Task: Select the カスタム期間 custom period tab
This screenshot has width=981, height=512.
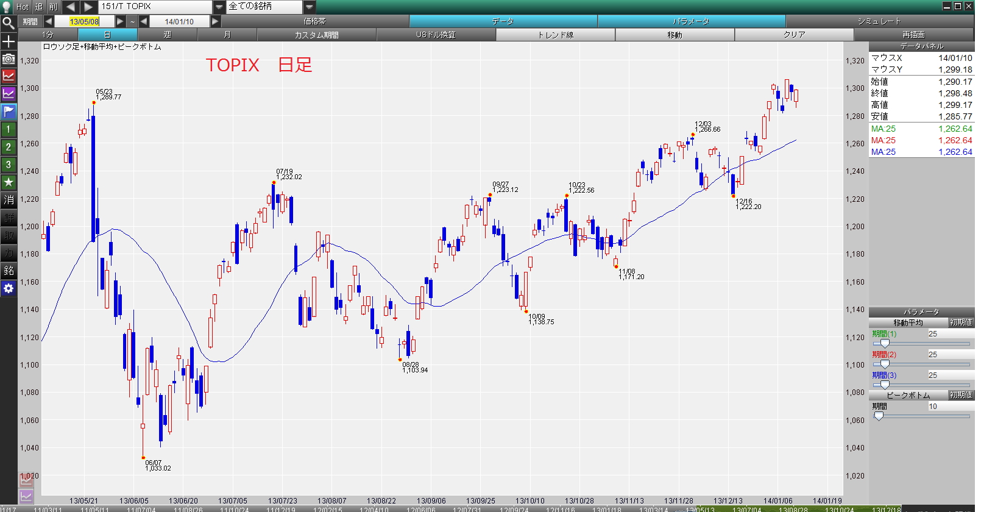Action: 317,35
